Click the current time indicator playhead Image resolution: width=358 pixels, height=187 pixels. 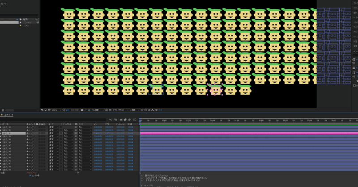[140, 120]
